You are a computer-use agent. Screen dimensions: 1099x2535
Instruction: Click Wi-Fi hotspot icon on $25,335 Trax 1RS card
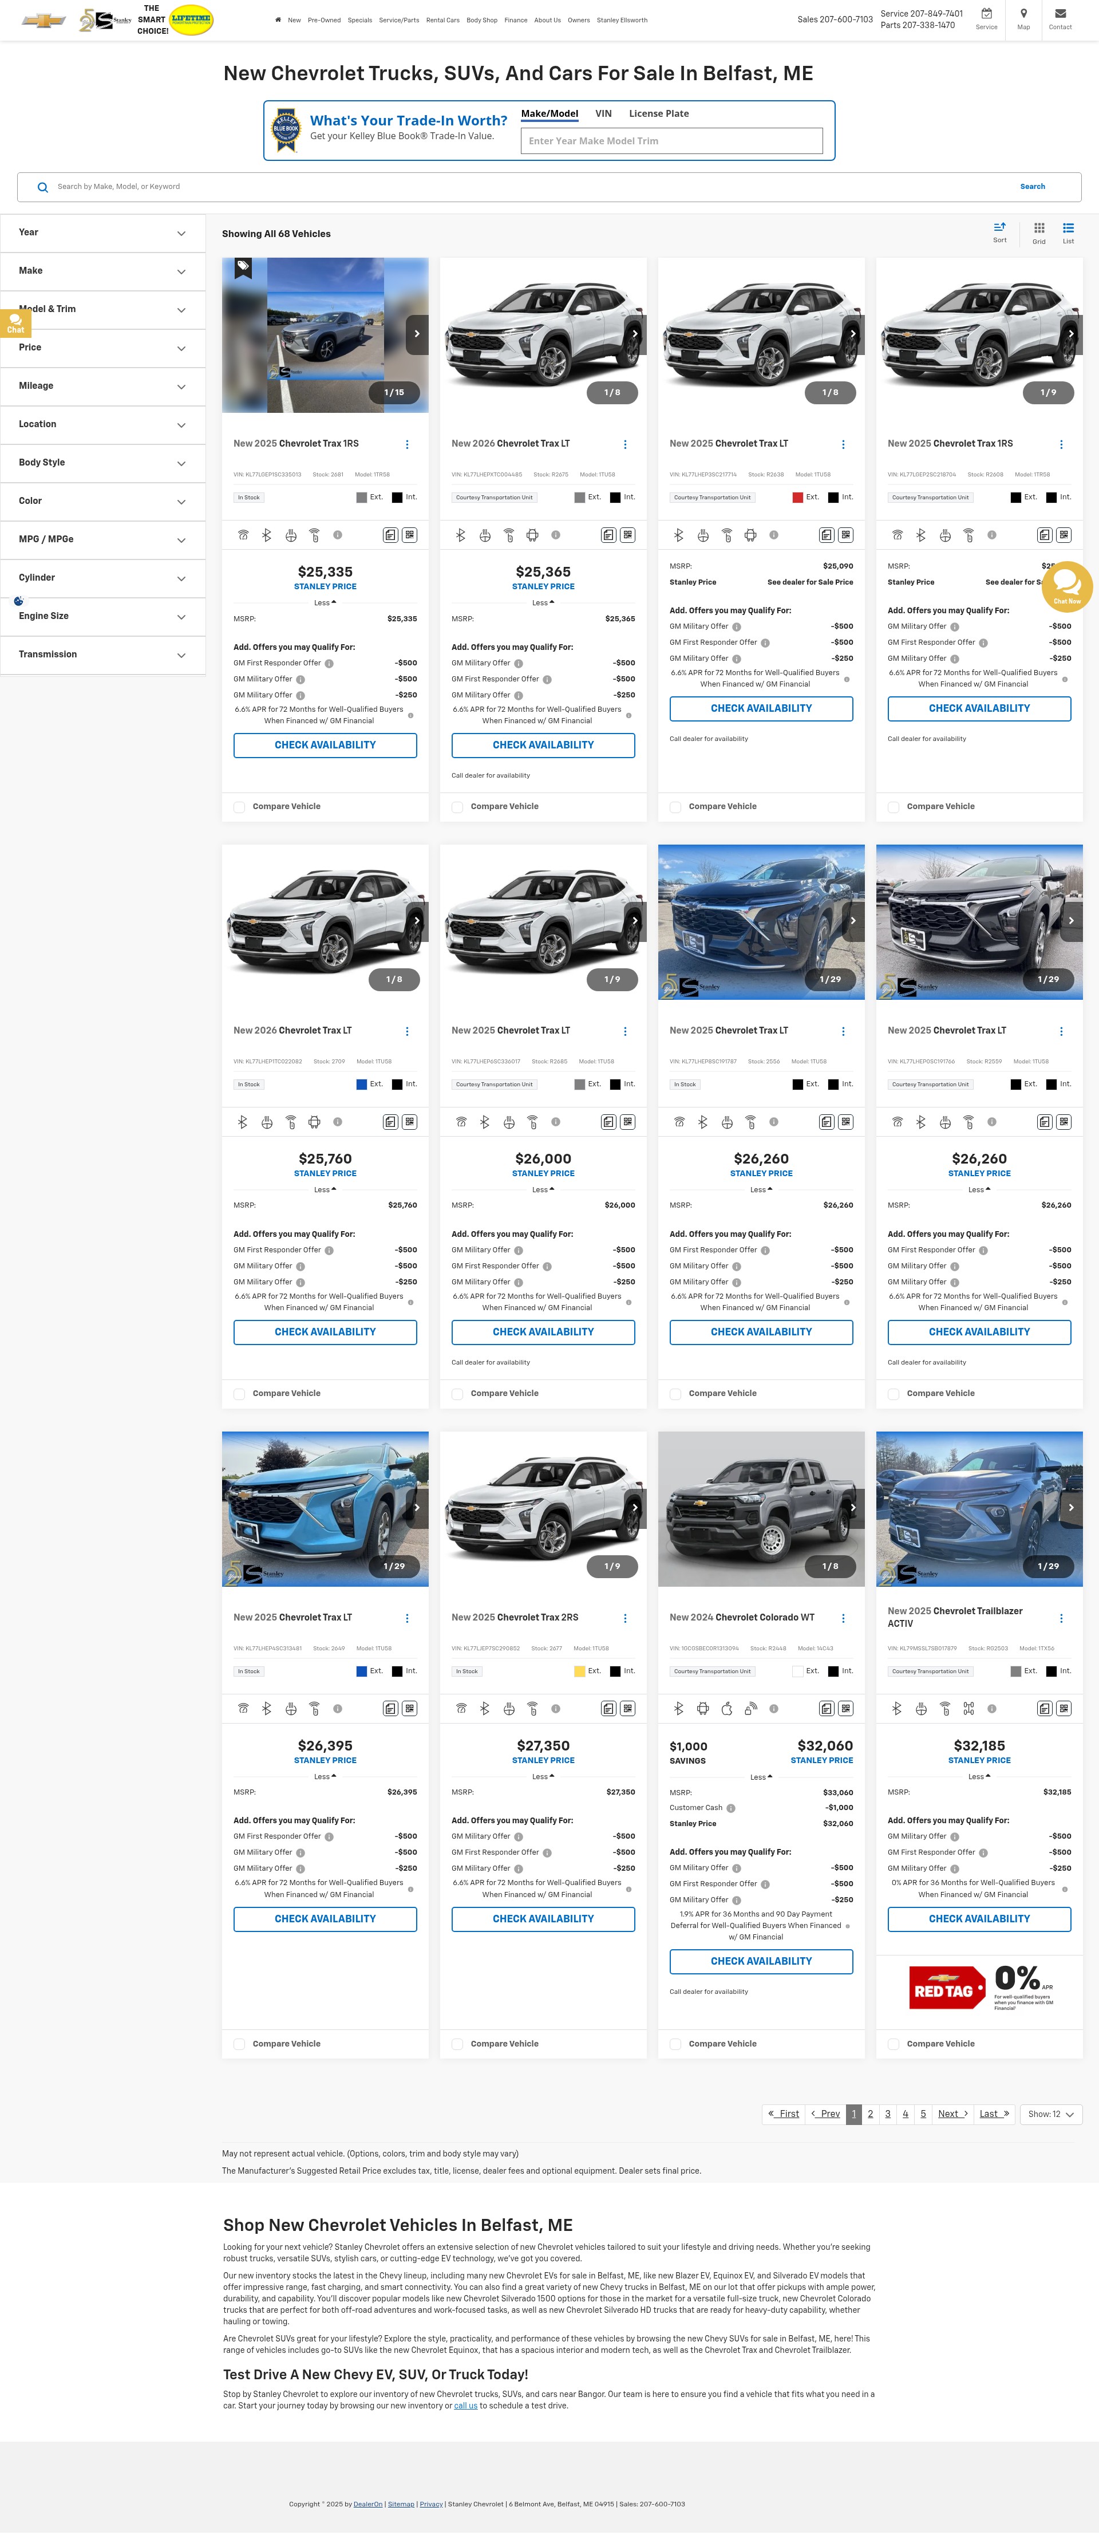tap(243, 535)
